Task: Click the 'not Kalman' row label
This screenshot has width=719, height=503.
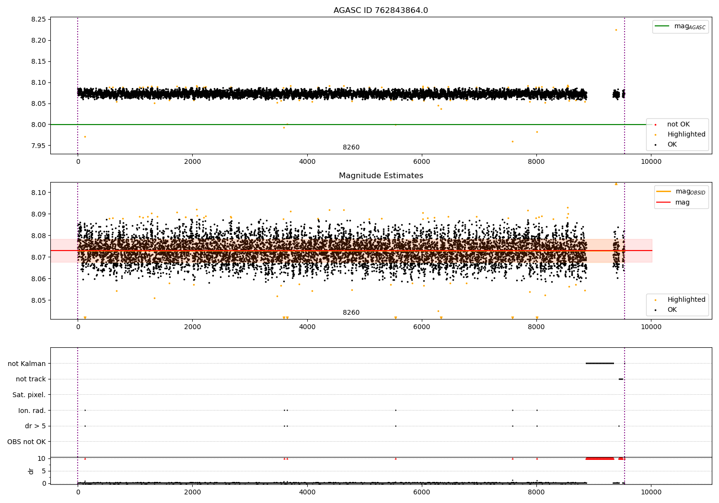Action: (x=27, y=364)
